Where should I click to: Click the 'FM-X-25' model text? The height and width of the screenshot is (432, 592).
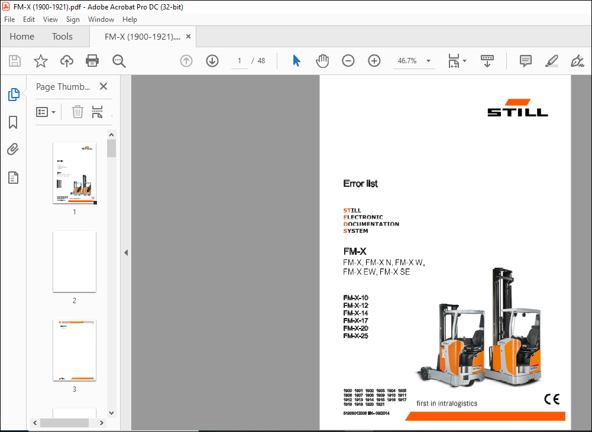click(x=355, y=336)
